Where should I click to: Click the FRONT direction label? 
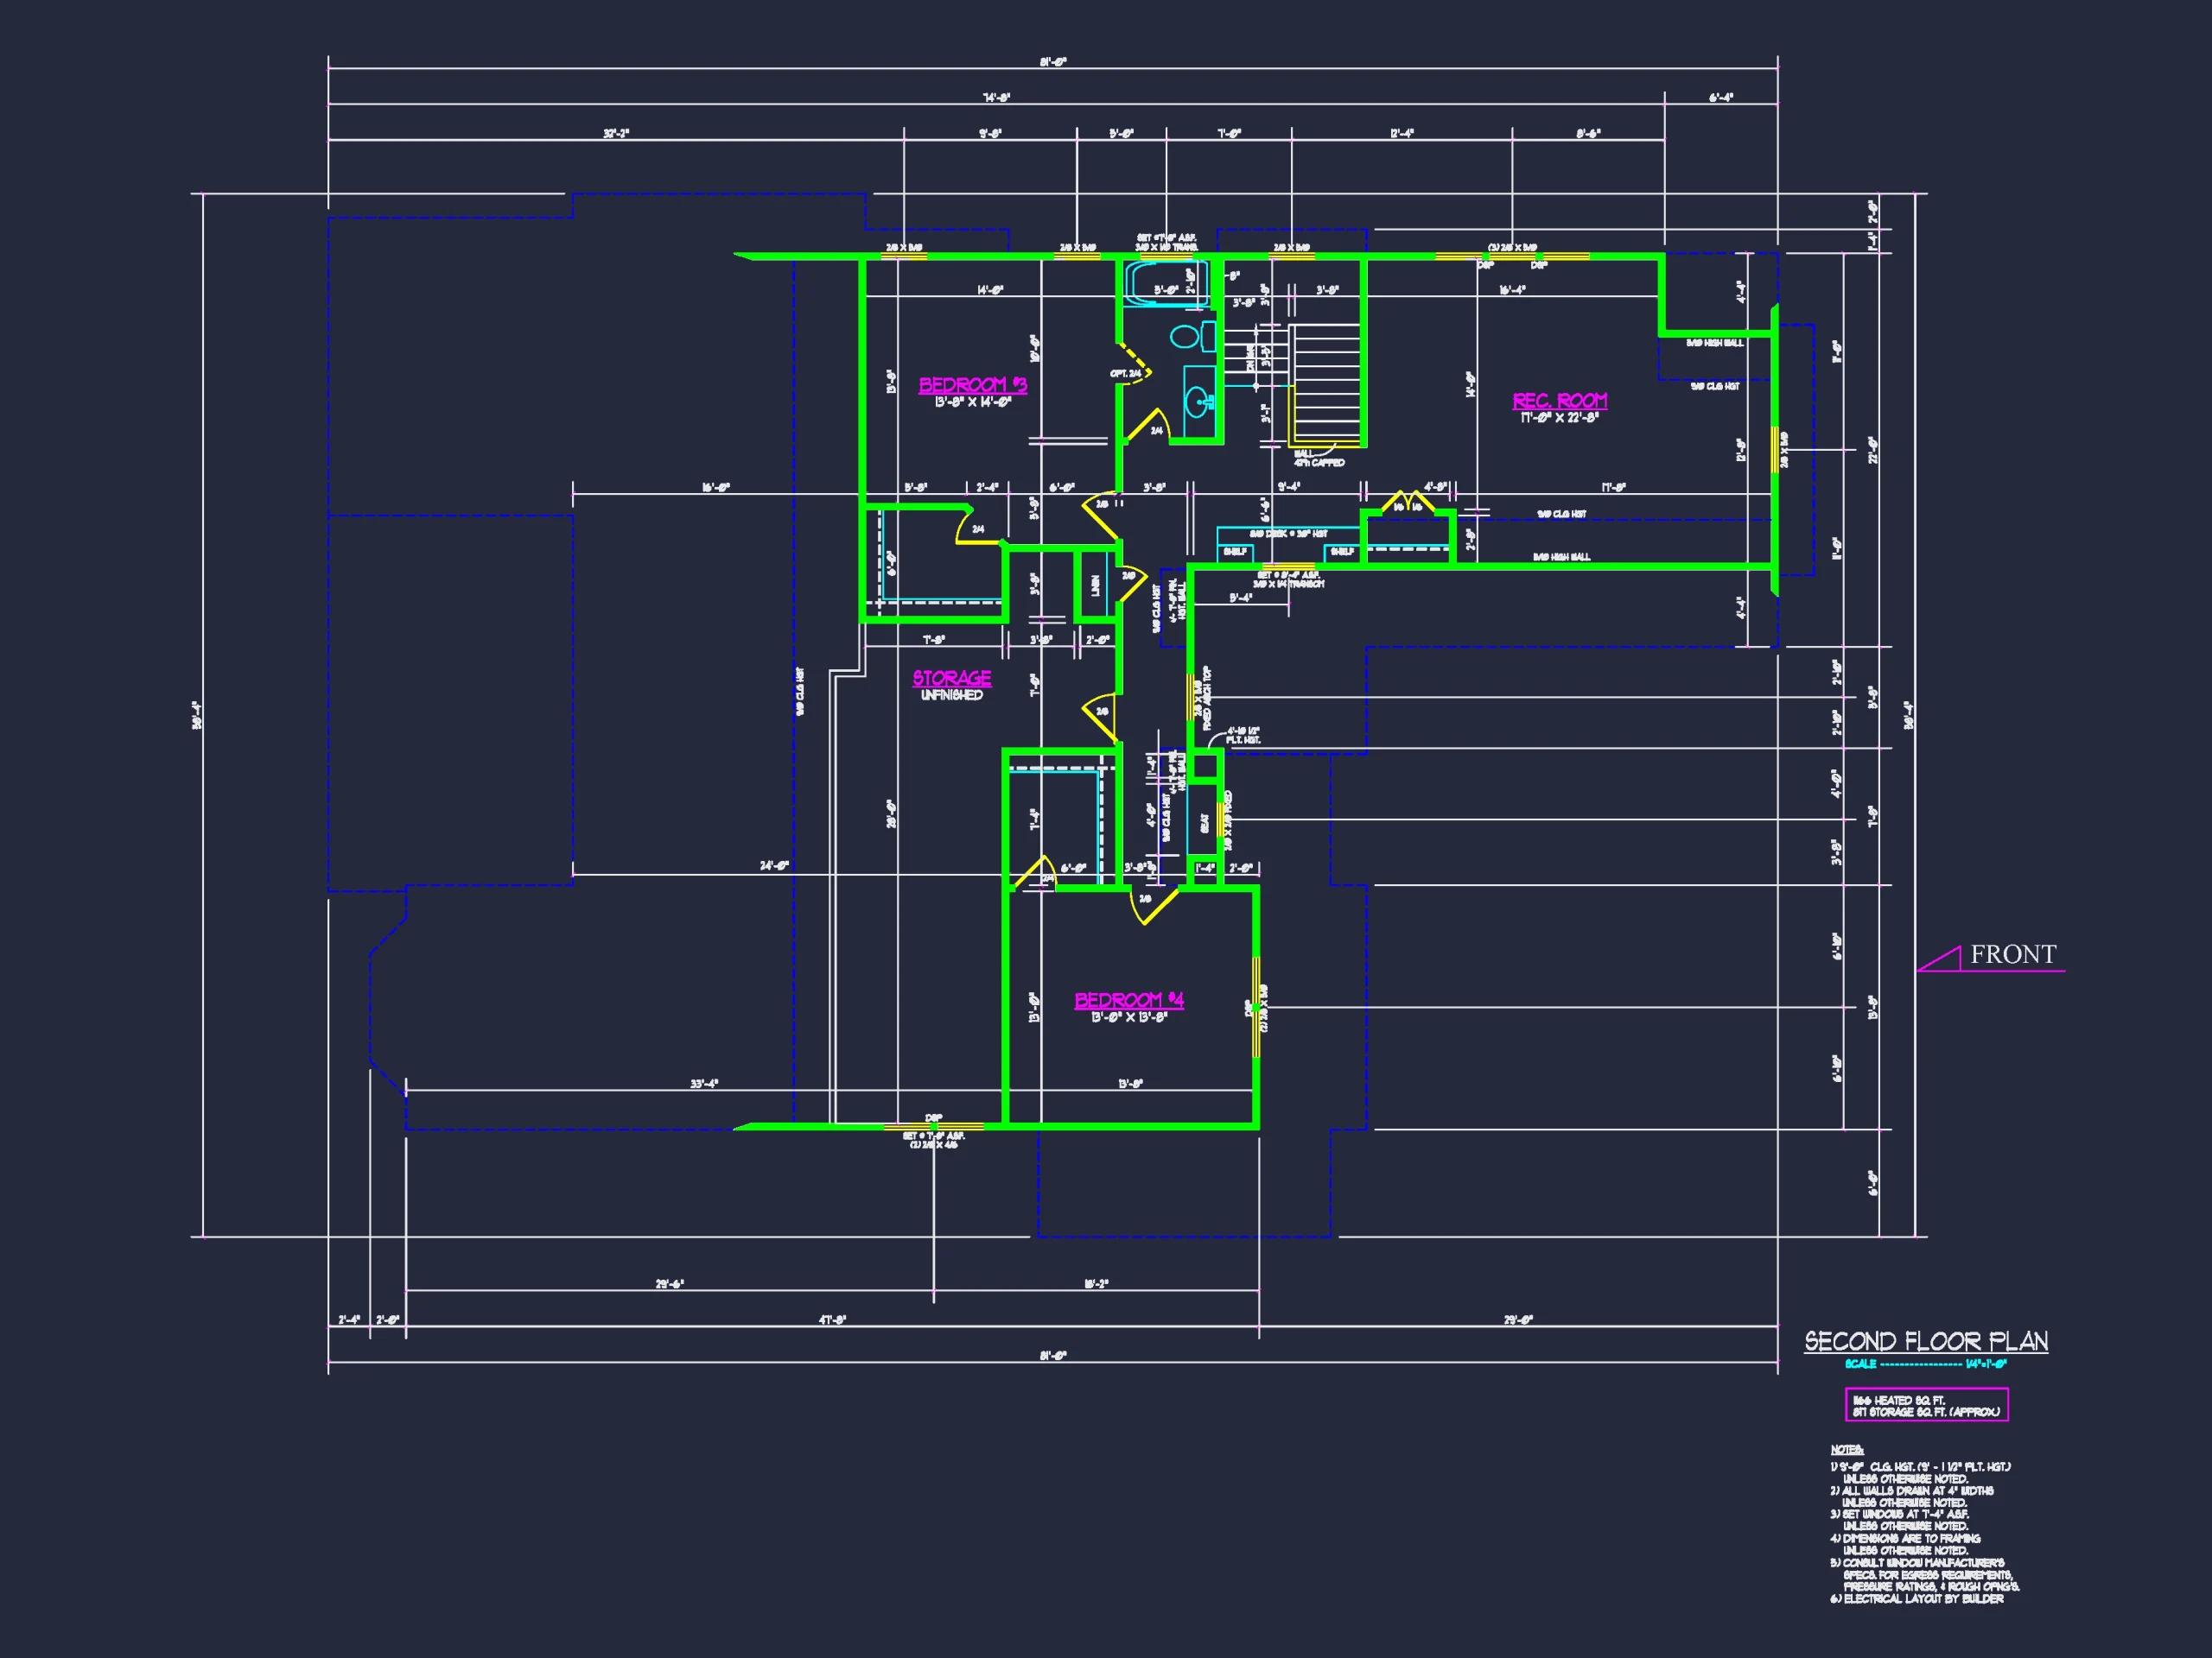2013,954
